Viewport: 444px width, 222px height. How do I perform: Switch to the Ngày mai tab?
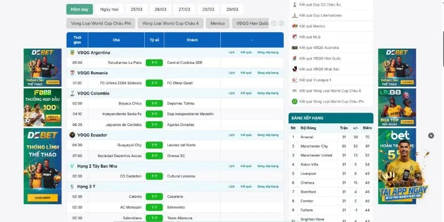[109, 9]
